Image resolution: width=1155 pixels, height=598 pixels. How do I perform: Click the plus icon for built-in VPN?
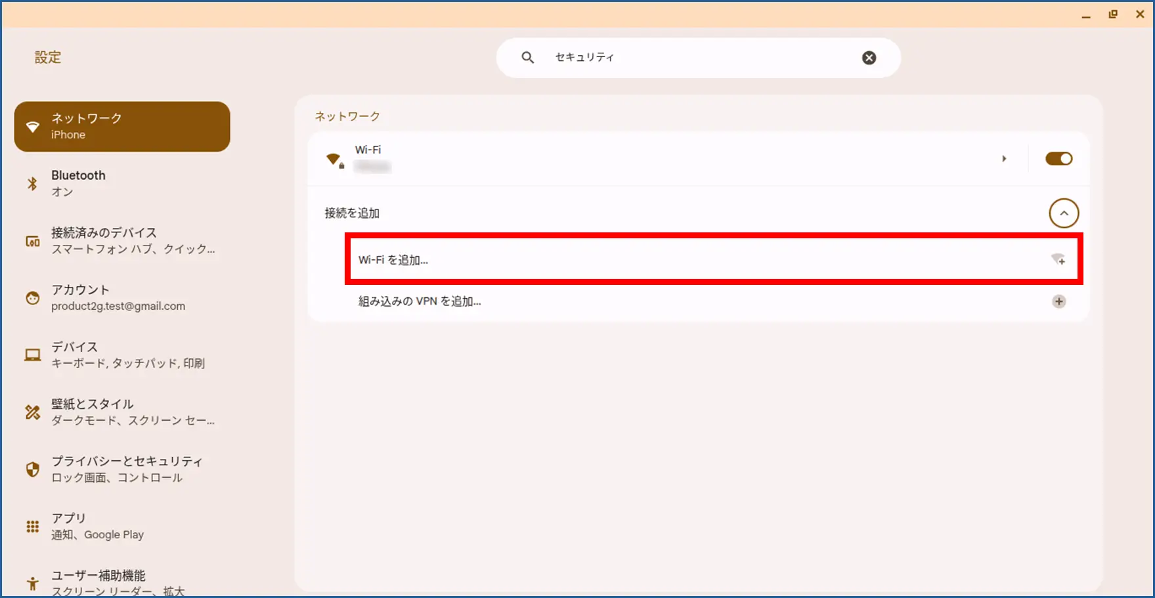coord(1058,302)
